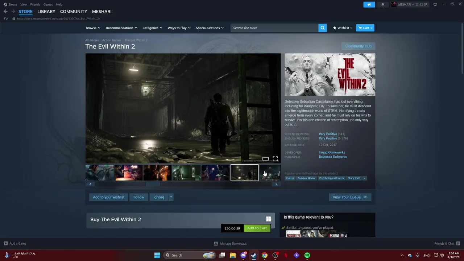
Task: Open the MESHARI profile tab
Action: tap(102, 12)
